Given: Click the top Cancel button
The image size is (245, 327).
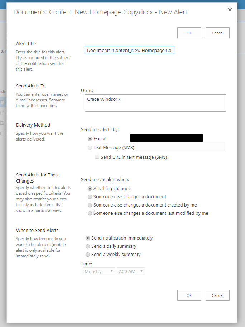Looking at the screenshot, I should 217,33.
